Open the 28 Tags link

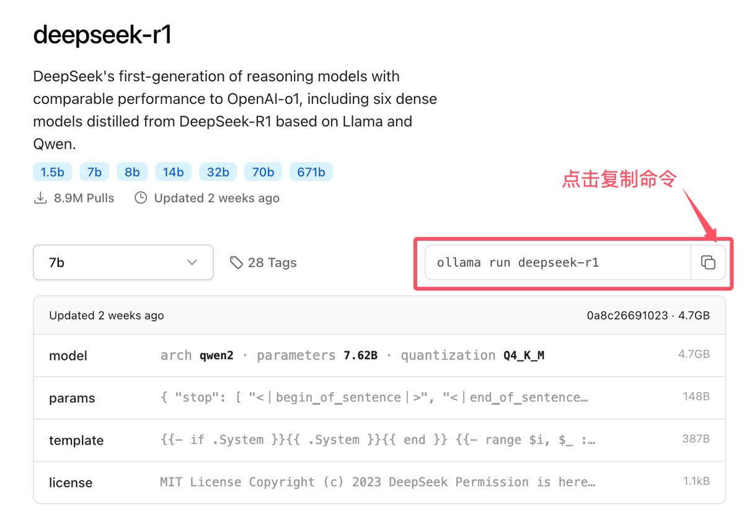(x=272, y=263)
